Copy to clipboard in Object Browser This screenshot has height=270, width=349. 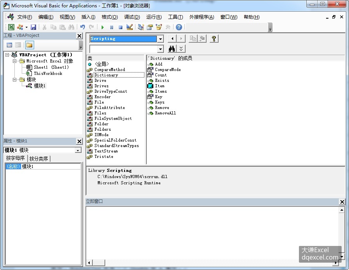point(193,39)
